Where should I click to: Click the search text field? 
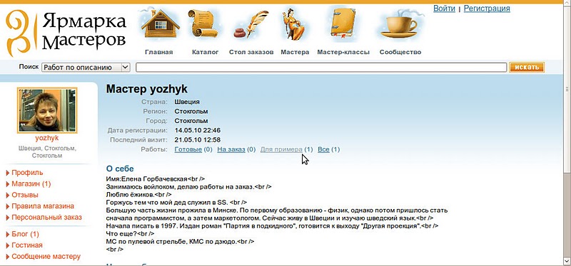[x=321, y=67]
